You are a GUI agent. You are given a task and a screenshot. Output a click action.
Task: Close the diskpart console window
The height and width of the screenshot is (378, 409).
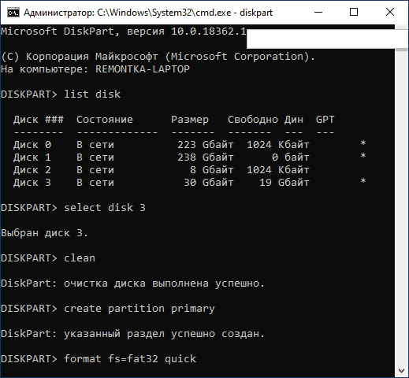(390, 12)
